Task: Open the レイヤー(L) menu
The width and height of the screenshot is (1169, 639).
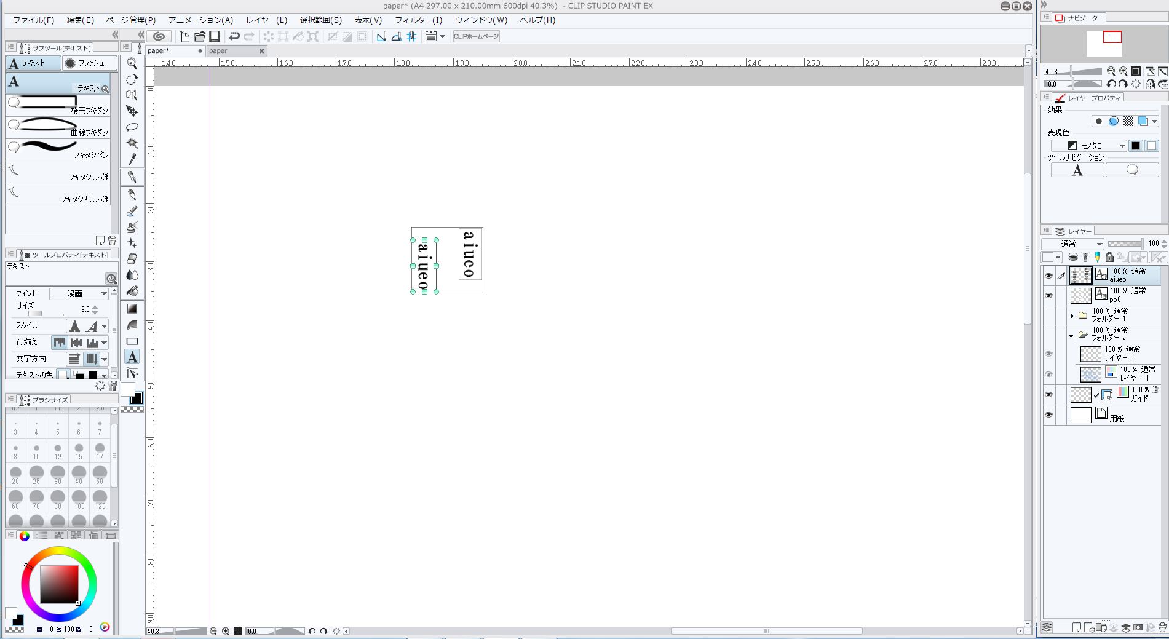Action: click(x=266, y=20)
